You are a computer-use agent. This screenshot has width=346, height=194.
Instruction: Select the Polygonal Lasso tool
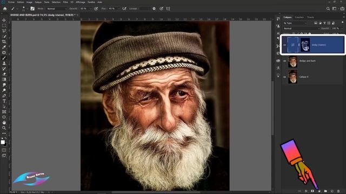click(x=4, y=31)
